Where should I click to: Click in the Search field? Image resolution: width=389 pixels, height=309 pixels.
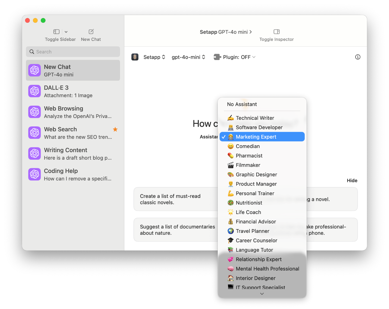[x=73, y=52]
